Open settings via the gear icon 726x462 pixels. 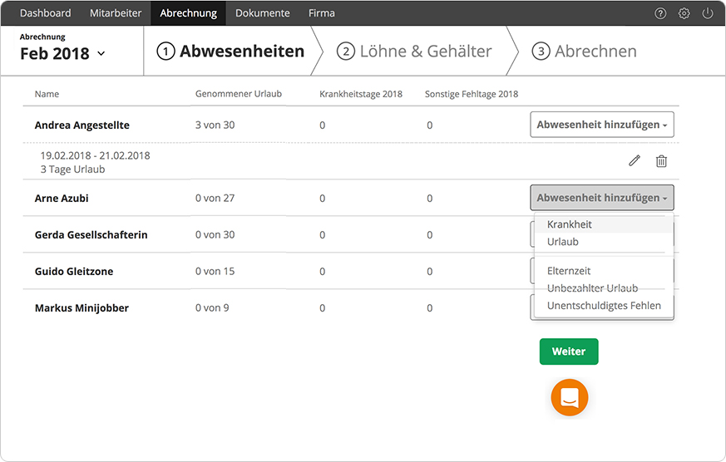click(684, 13)
